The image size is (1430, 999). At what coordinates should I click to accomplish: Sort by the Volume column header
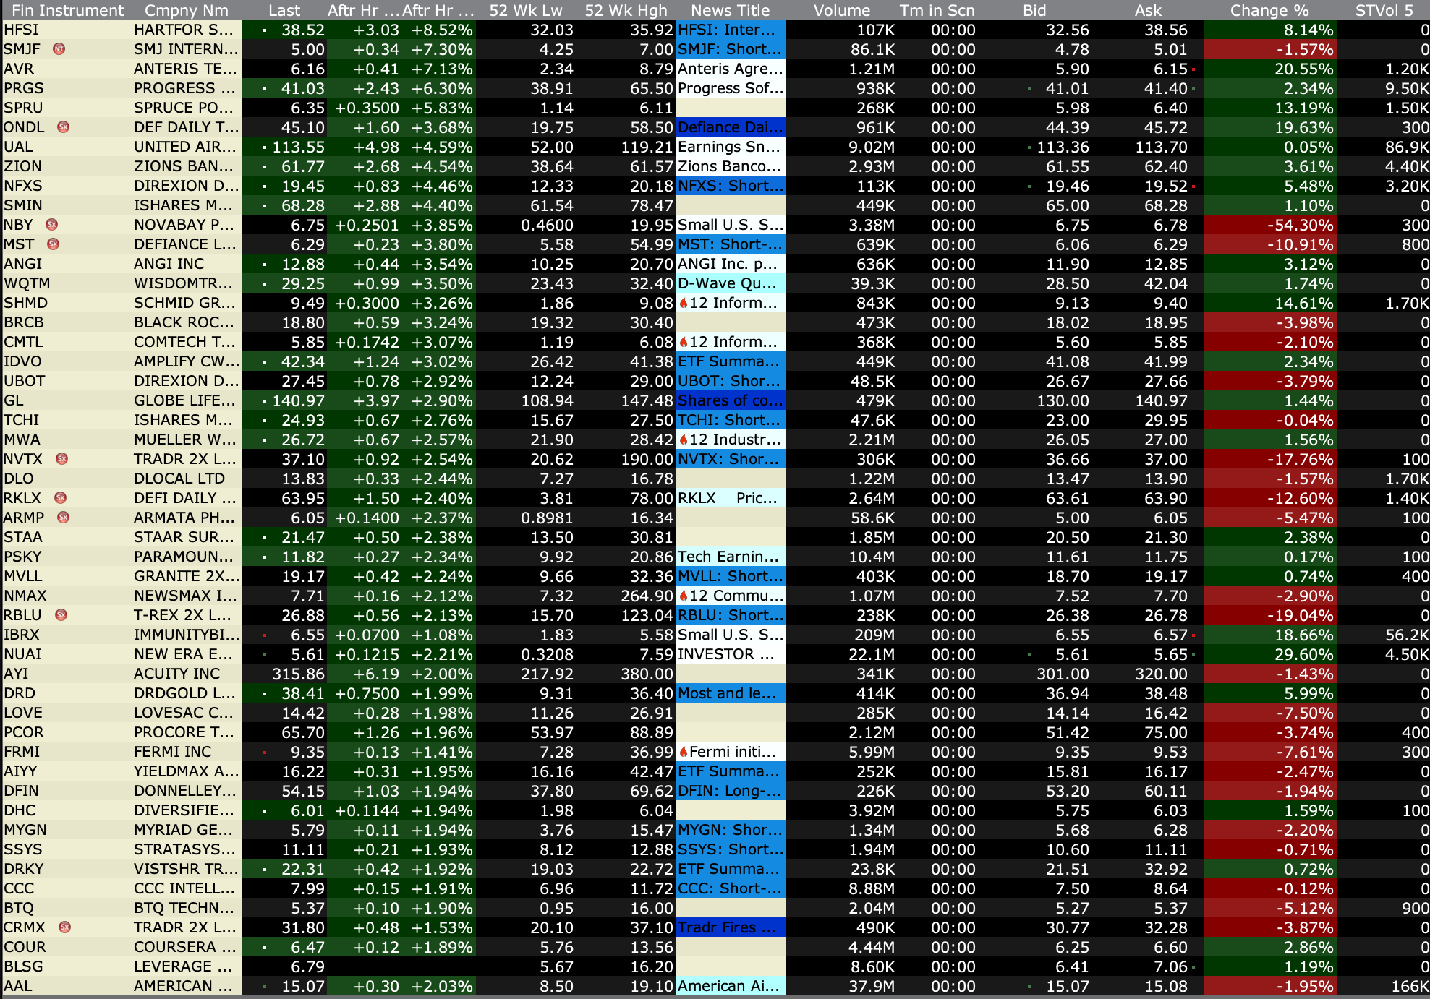(841, 10)
